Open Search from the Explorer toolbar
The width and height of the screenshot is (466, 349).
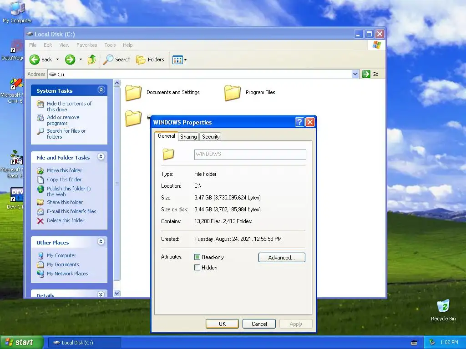(x=117, y=60)
